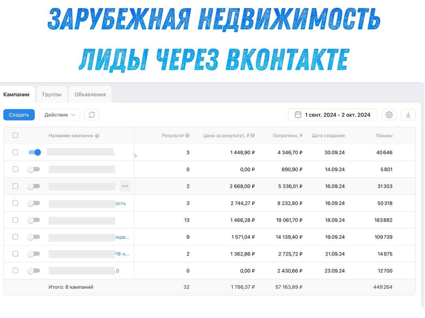Sort by Название кампании column header
Viewport: 425px width, 318px height.
pyautogui.click(x=71, y=135)
